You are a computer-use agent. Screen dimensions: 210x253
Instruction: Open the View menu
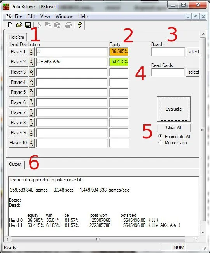(45, 16)
